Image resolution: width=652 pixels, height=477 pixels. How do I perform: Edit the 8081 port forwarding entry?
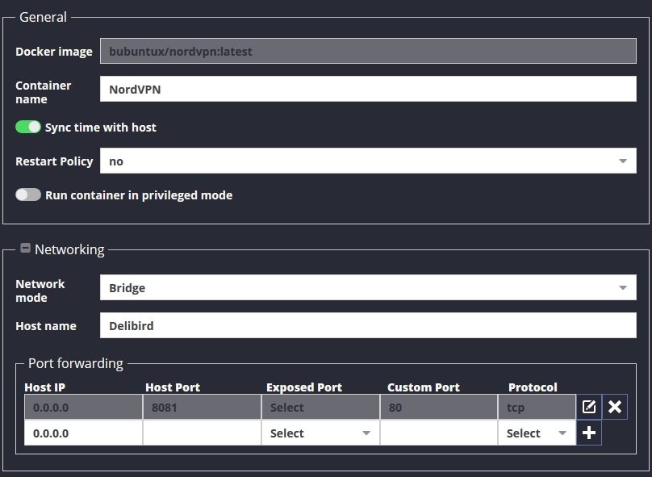(x=589, y=407)
